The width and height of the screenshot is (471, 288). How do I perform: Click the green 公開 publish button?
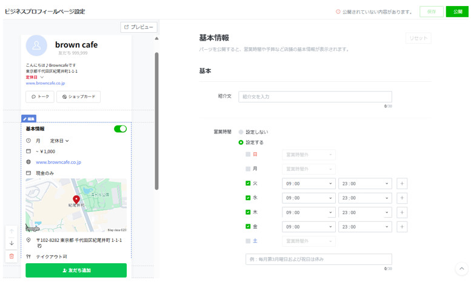click(x=457, y=12)
